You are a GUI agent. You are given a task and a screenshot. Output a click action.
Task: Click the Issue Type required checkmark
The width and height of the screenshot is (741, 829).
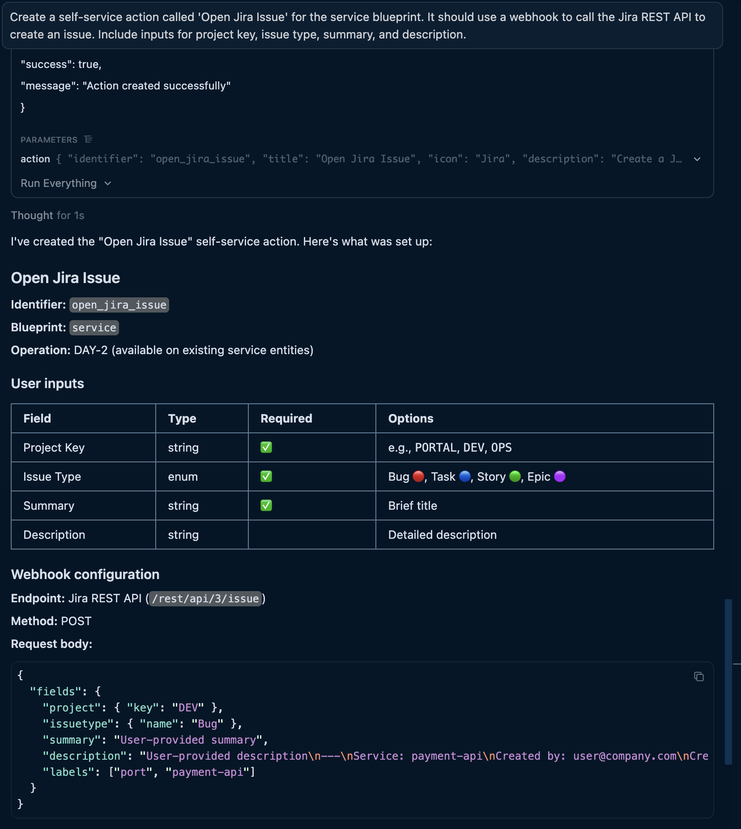(x=266, y=477)
